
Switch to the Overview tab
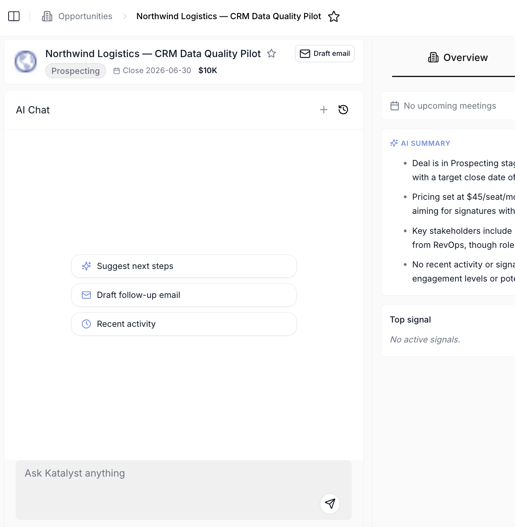(x=457, y=58)
